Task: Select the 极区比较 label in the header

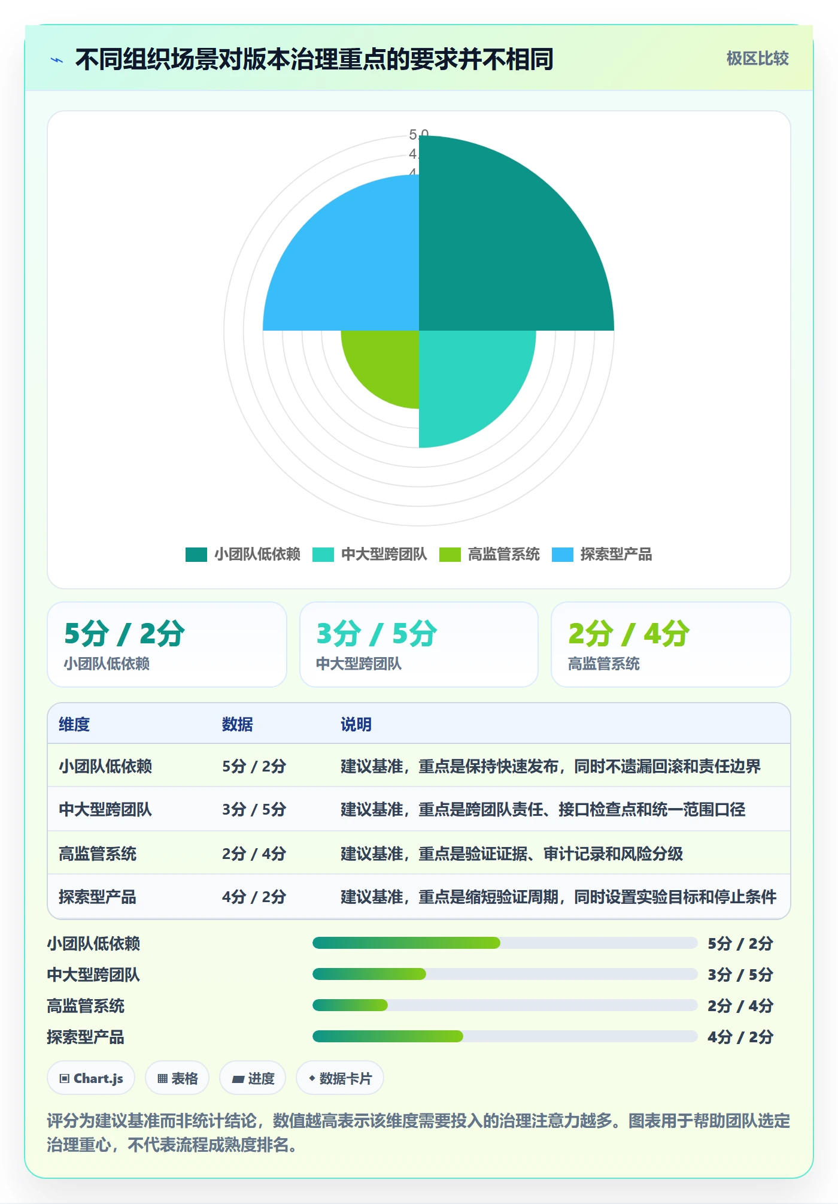Action: (757, 59)
